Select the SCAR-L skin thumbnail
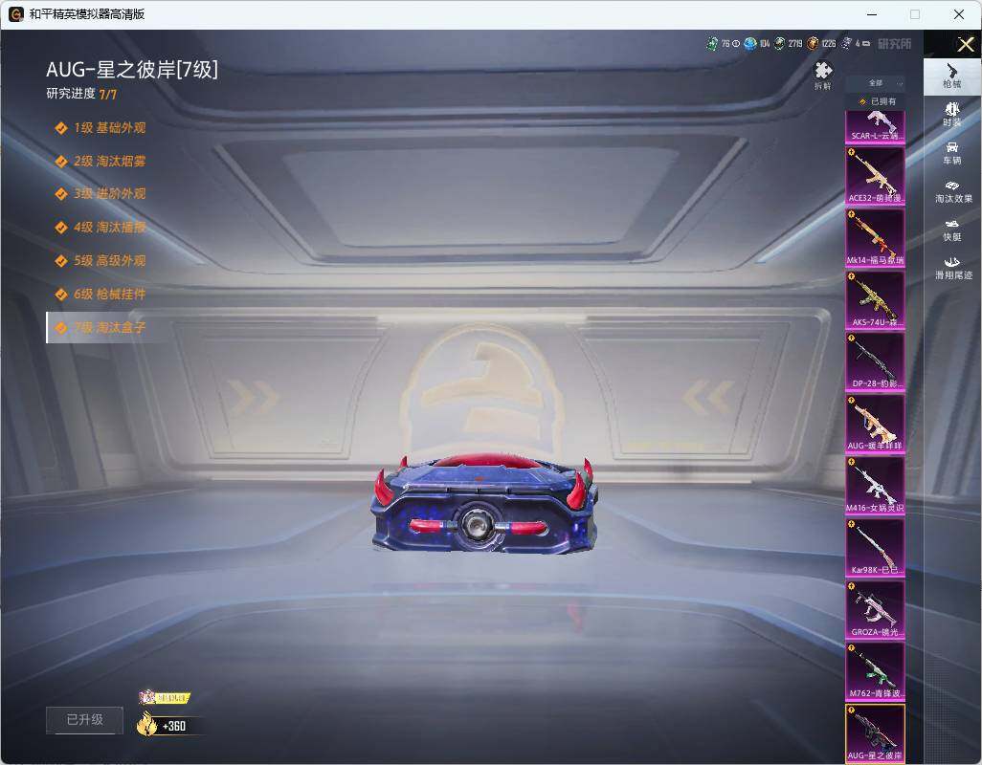Viewport: 982px width, 765px height. click(x=875, y=126)
